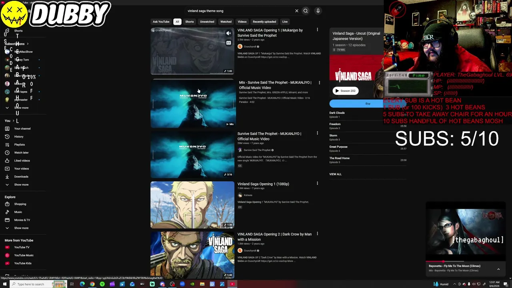
Task: Open Google Chrome from the taskbar
Action: point(92,284)
